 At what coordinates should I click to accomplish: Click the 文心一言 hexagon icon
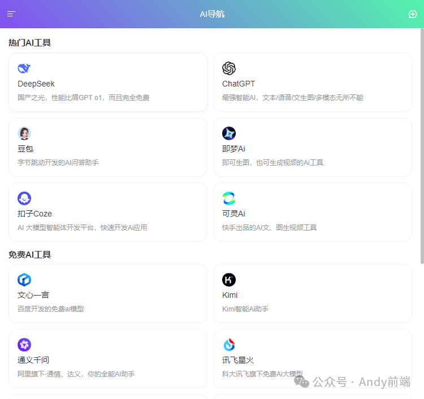pyautogui.click(x=24, y=280)
